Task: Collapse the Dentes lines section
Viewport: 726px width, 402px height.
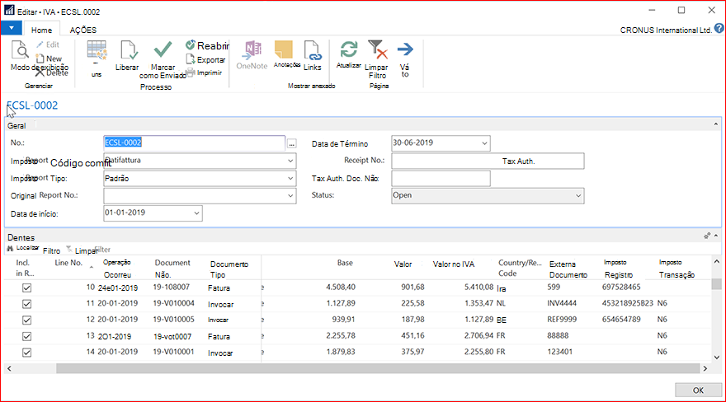Action: [x=716, y=236]
